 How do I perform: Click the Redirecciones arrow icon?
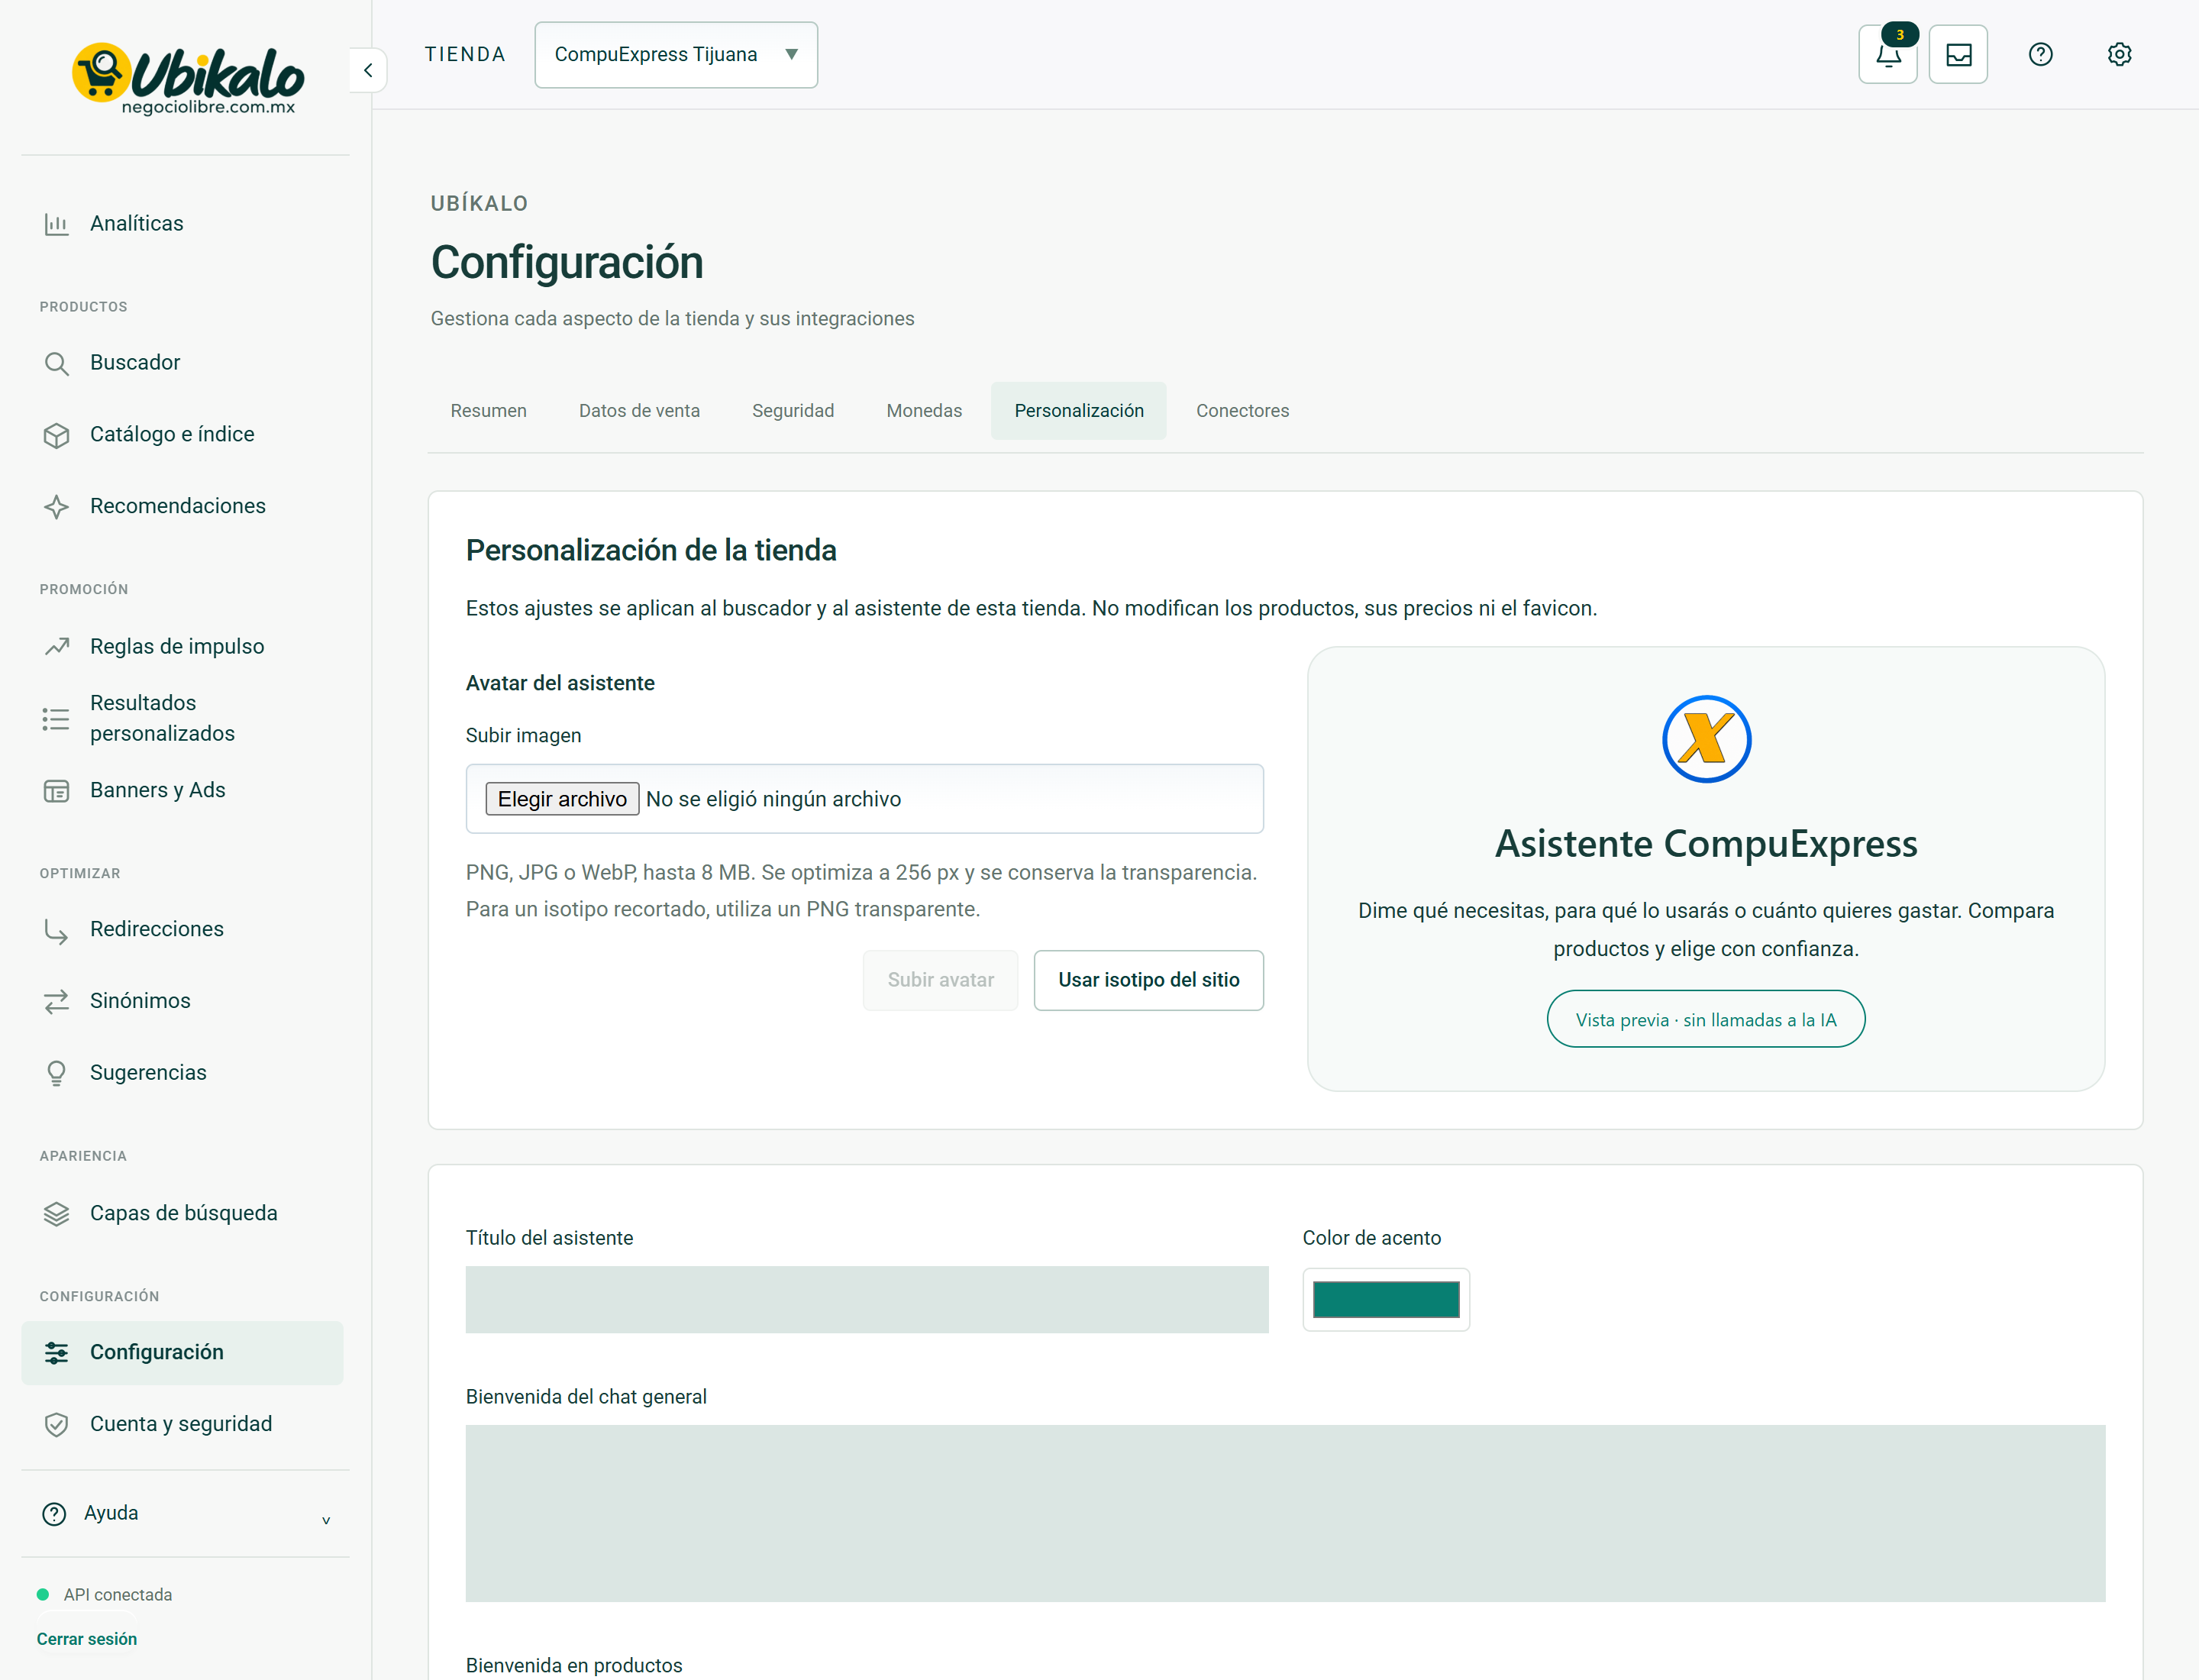click(56, 930)
